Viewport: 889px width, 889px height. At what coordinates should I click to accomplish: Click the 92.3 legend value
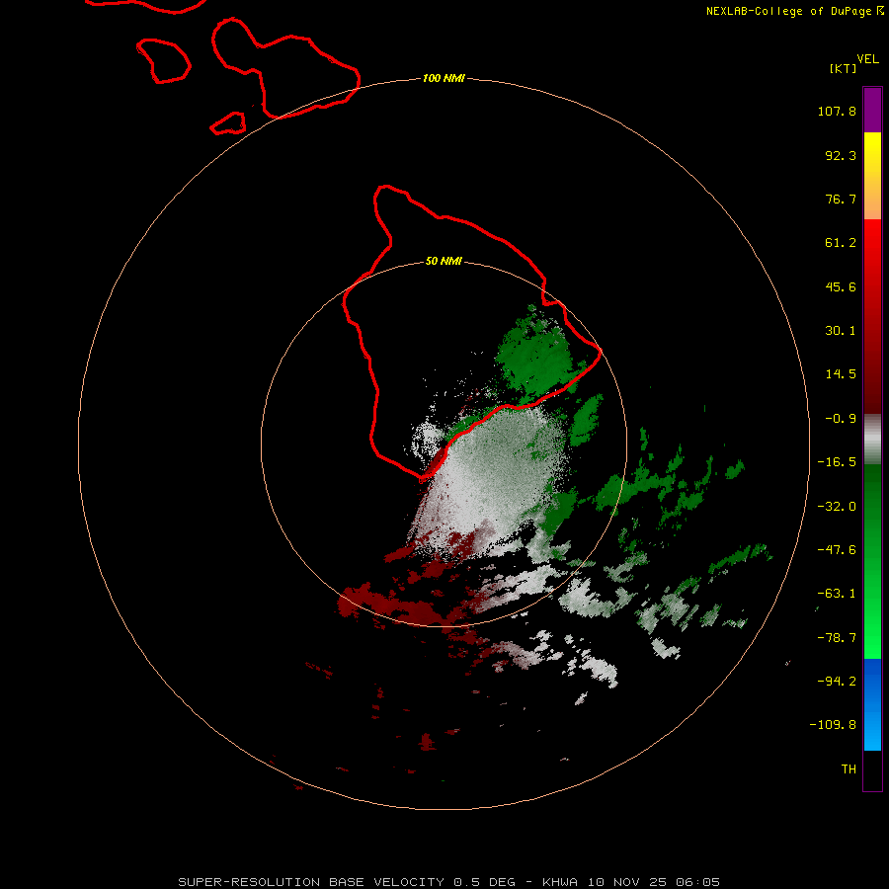(841, 155)
